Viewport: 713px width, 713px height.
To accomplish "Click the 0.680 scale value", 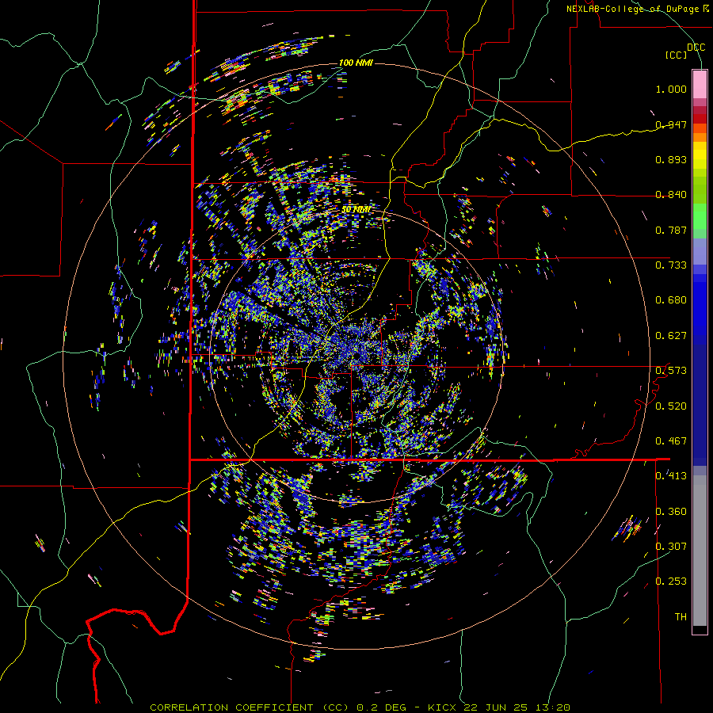I will [x=671, y=300].
